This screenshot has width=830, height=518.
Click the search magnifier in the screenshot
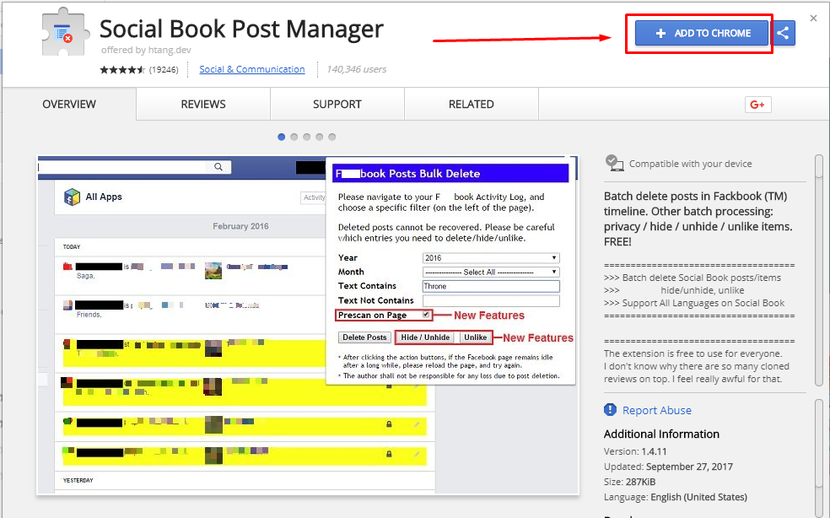click(x=218, y=167)
